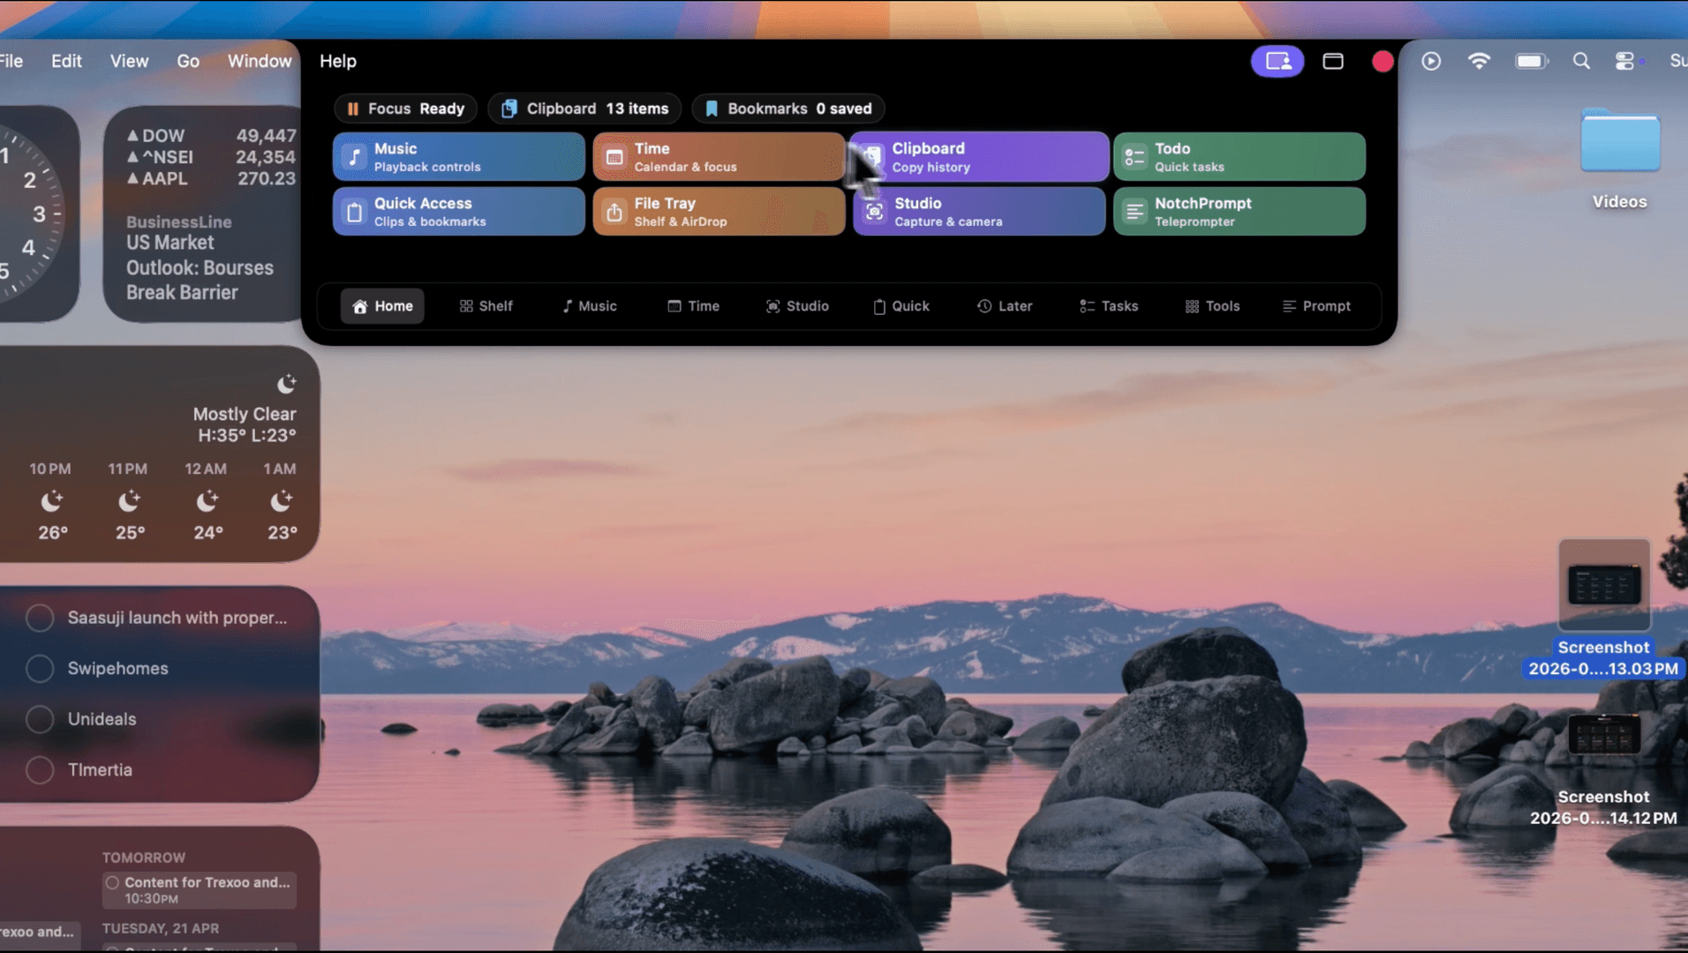
Task: Click the battery status icon
Action: click(x=1532, y=61)
